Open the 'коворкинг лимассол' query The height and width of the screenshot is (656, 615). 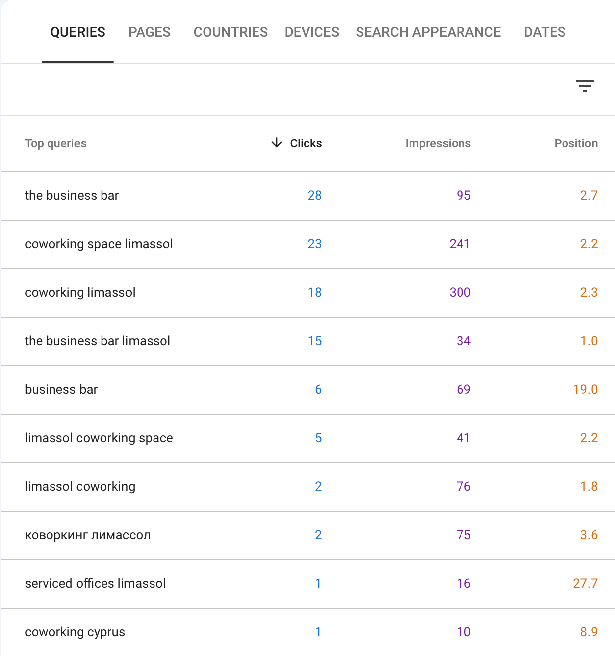(x=88, y=535)
